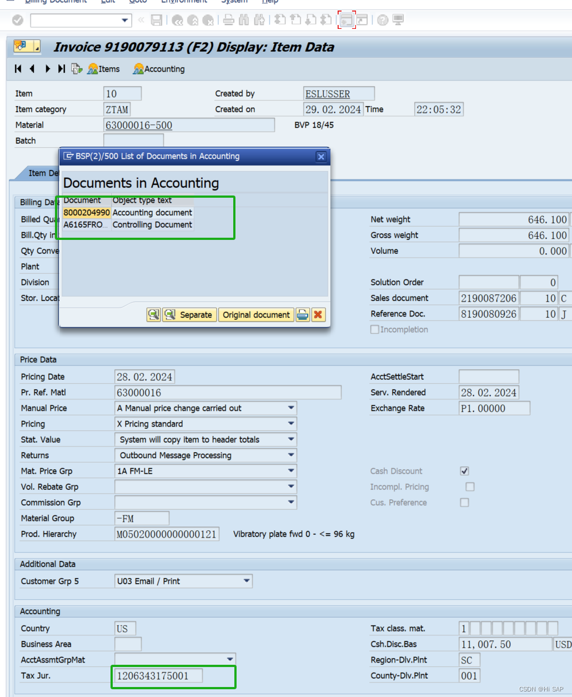Go to next item with right arrow
The width and height of the screenshot is (572, 697).
click(x=47, y=69)
